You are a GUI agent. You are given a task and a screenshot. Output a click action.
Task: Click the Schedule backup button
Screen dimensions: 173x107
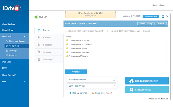click(x=147, y=90)
